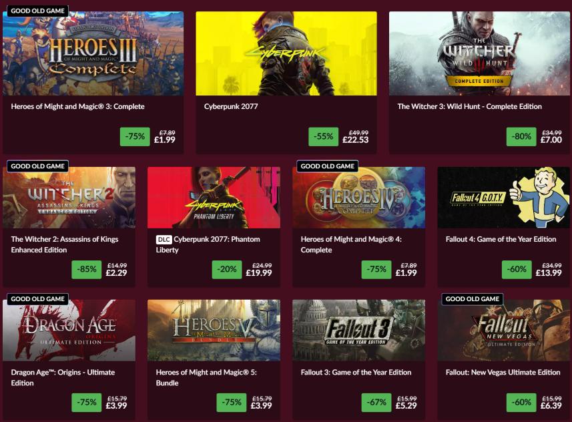Click the -80% discount tag for Witcher 3
Viewport: 572px width, 422px height.
[x=521, y=136]
